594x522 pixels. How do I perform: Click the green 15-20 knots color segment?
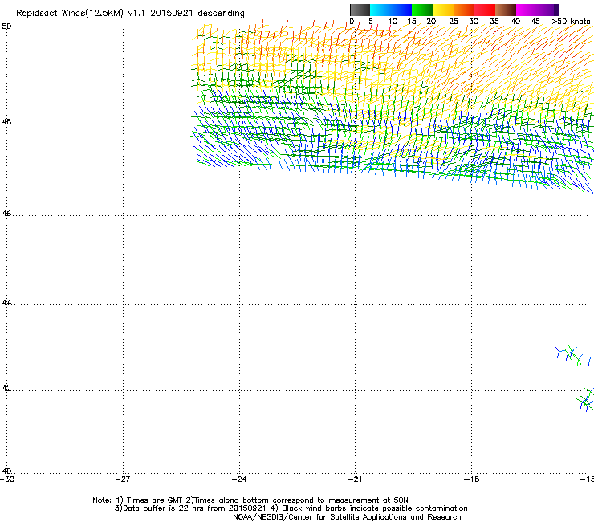[x=422, y=10]
